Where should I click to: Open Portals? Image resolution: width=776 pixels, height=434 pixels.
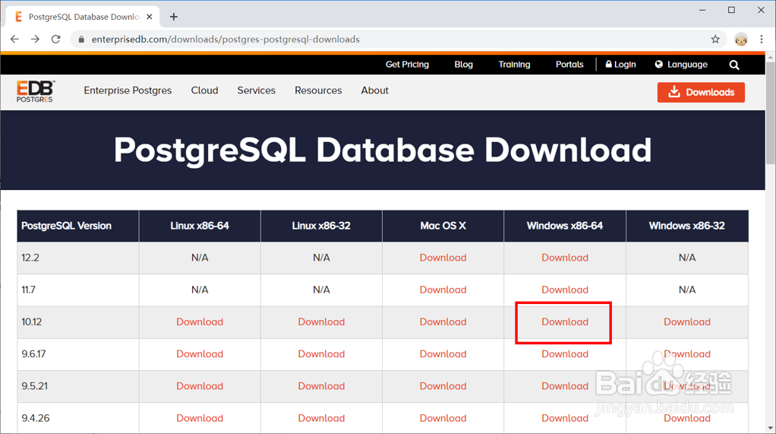(x=569, y=65)
